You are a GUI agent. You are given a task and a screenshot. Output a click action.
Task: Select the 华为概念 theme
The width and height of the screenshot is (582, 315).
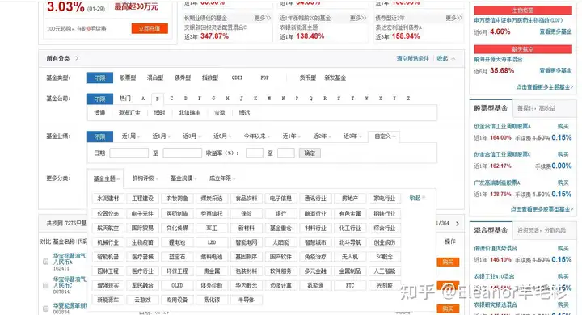tap(247, 286)
